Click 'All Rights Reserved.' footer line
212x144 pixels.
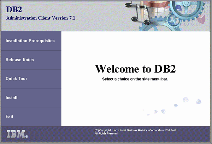(106, 134)
